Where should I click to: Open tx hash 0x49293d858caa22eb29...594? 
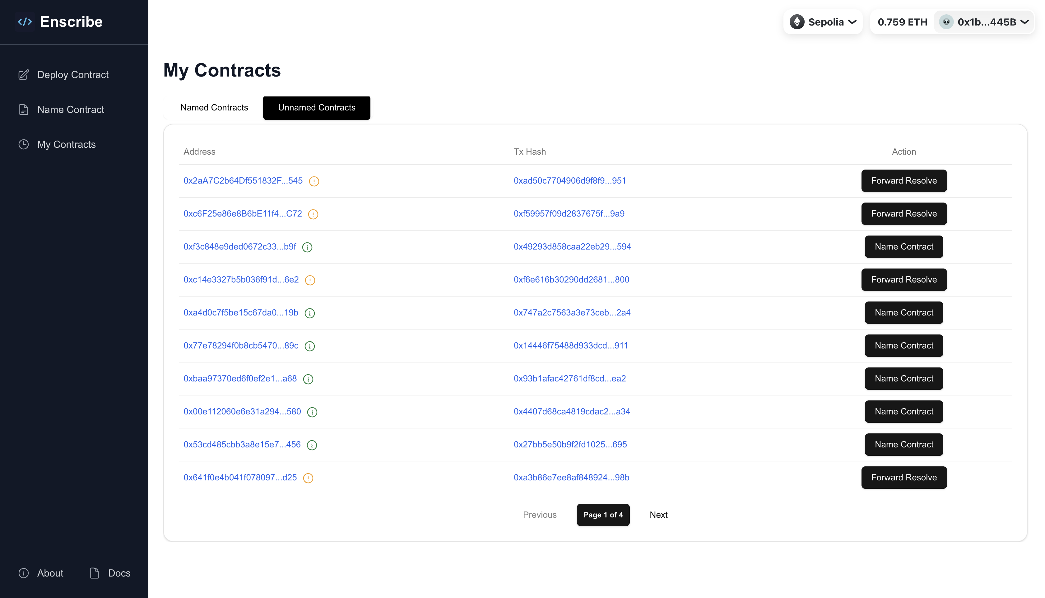coord(572,246)
